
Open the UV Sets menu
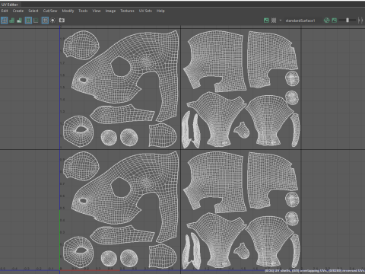[145, 11]
